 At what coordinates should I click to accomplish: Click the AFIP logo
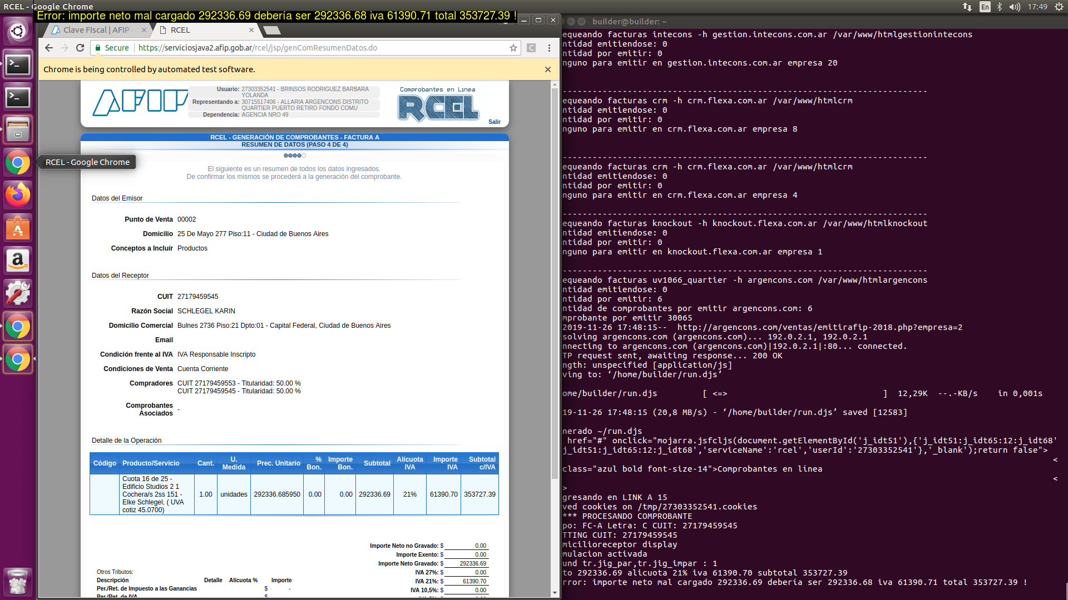140,102
